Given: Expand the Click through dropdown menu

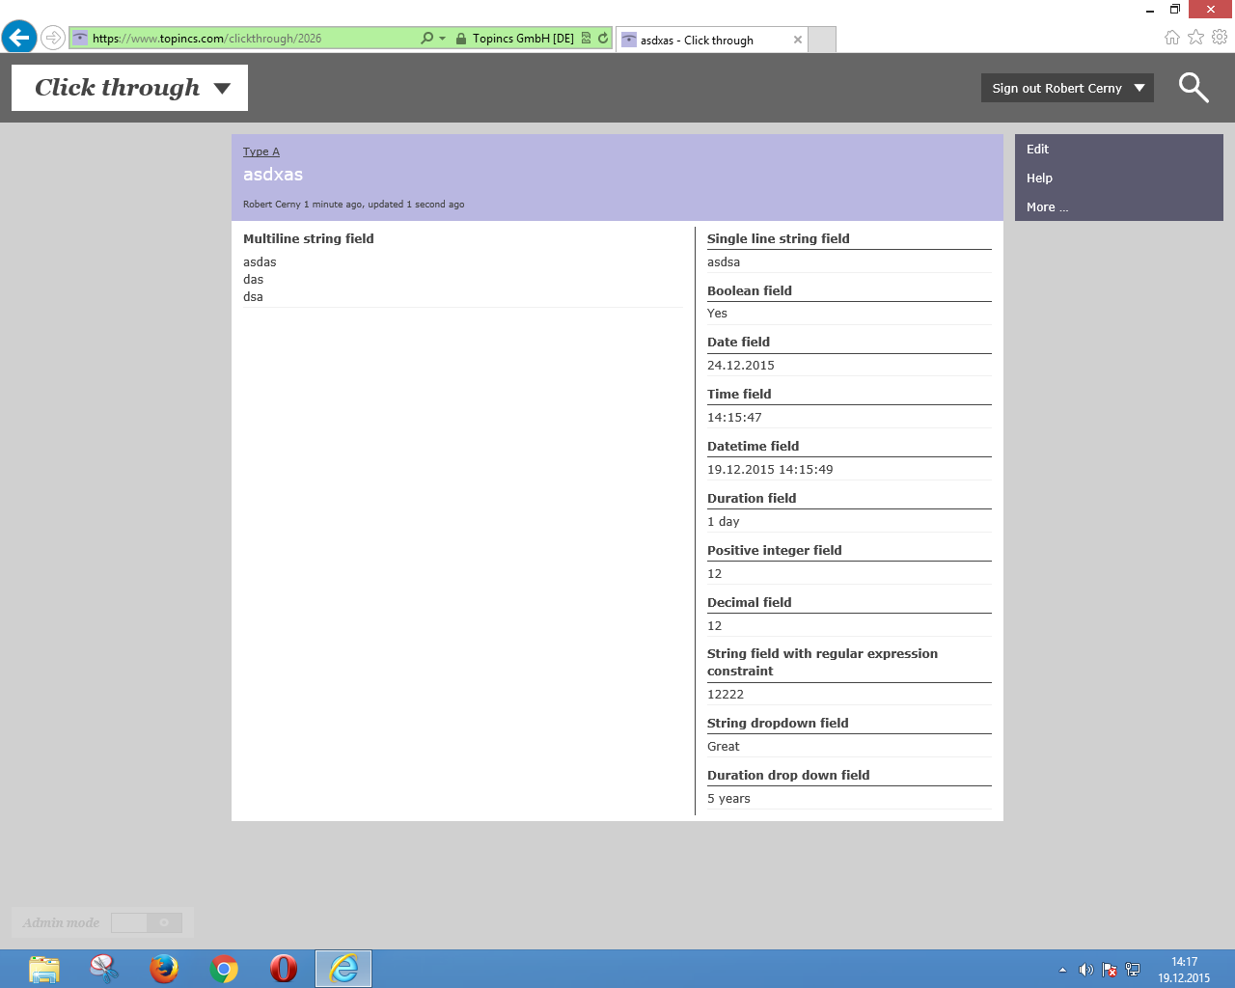Looking at the screenshot, I should pos(222,88).
